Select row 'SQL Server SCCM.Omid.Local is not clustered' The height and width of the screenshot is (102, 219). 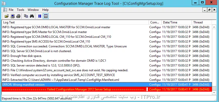(107, 51)
